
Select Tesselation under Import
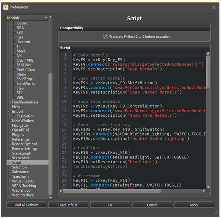pos(26,116)
